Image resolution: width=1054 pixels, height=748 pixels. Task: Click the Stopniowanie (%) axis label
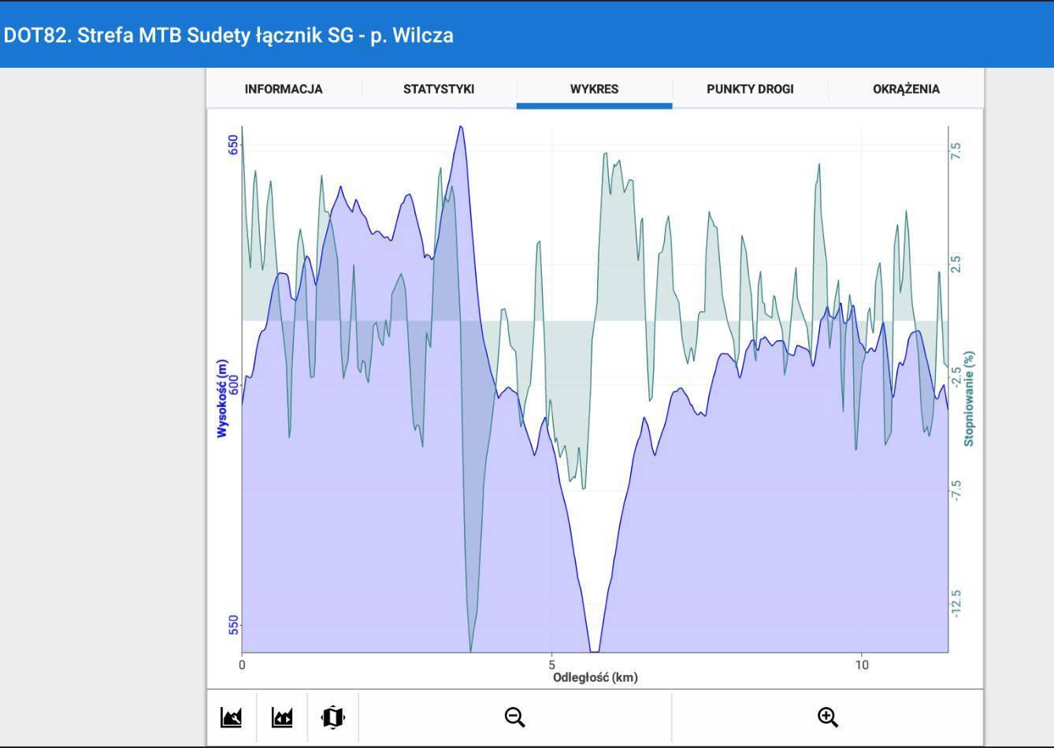(x=969, y=398)
